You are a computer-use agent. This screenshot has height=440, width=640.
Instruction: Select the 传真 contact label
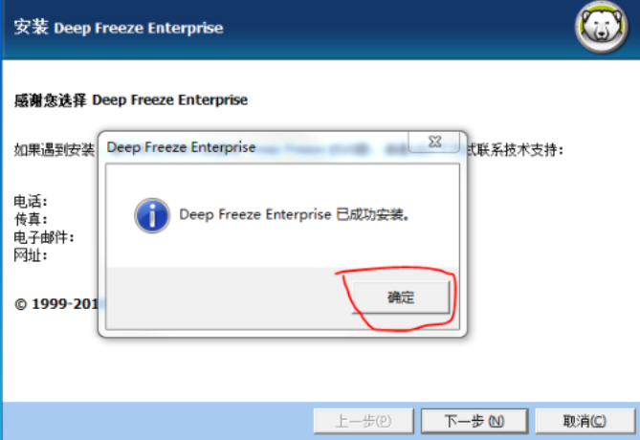[x=31, y=219]
